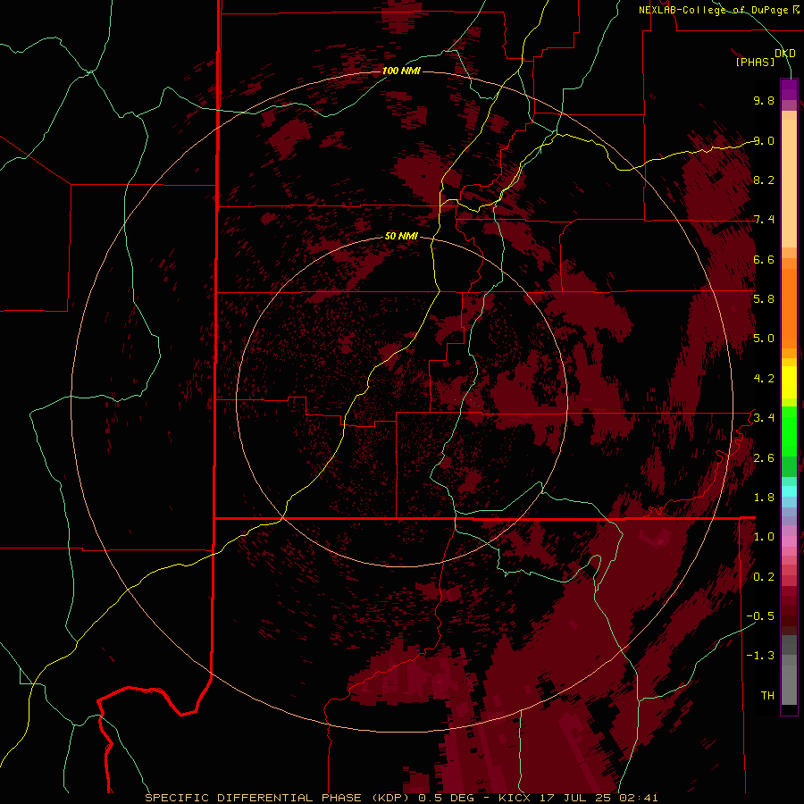Click the 6.6 value on the color scale

pos(764,259)
